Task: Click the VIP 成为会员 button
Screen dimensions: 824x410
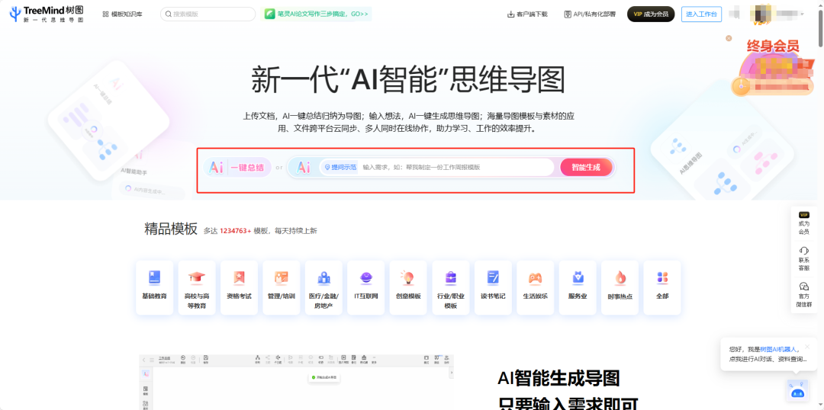Action: click(x=651, y=14)
